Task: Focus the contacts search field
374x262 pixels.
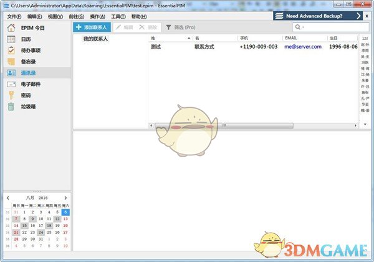Action: (x=331, y=27)
